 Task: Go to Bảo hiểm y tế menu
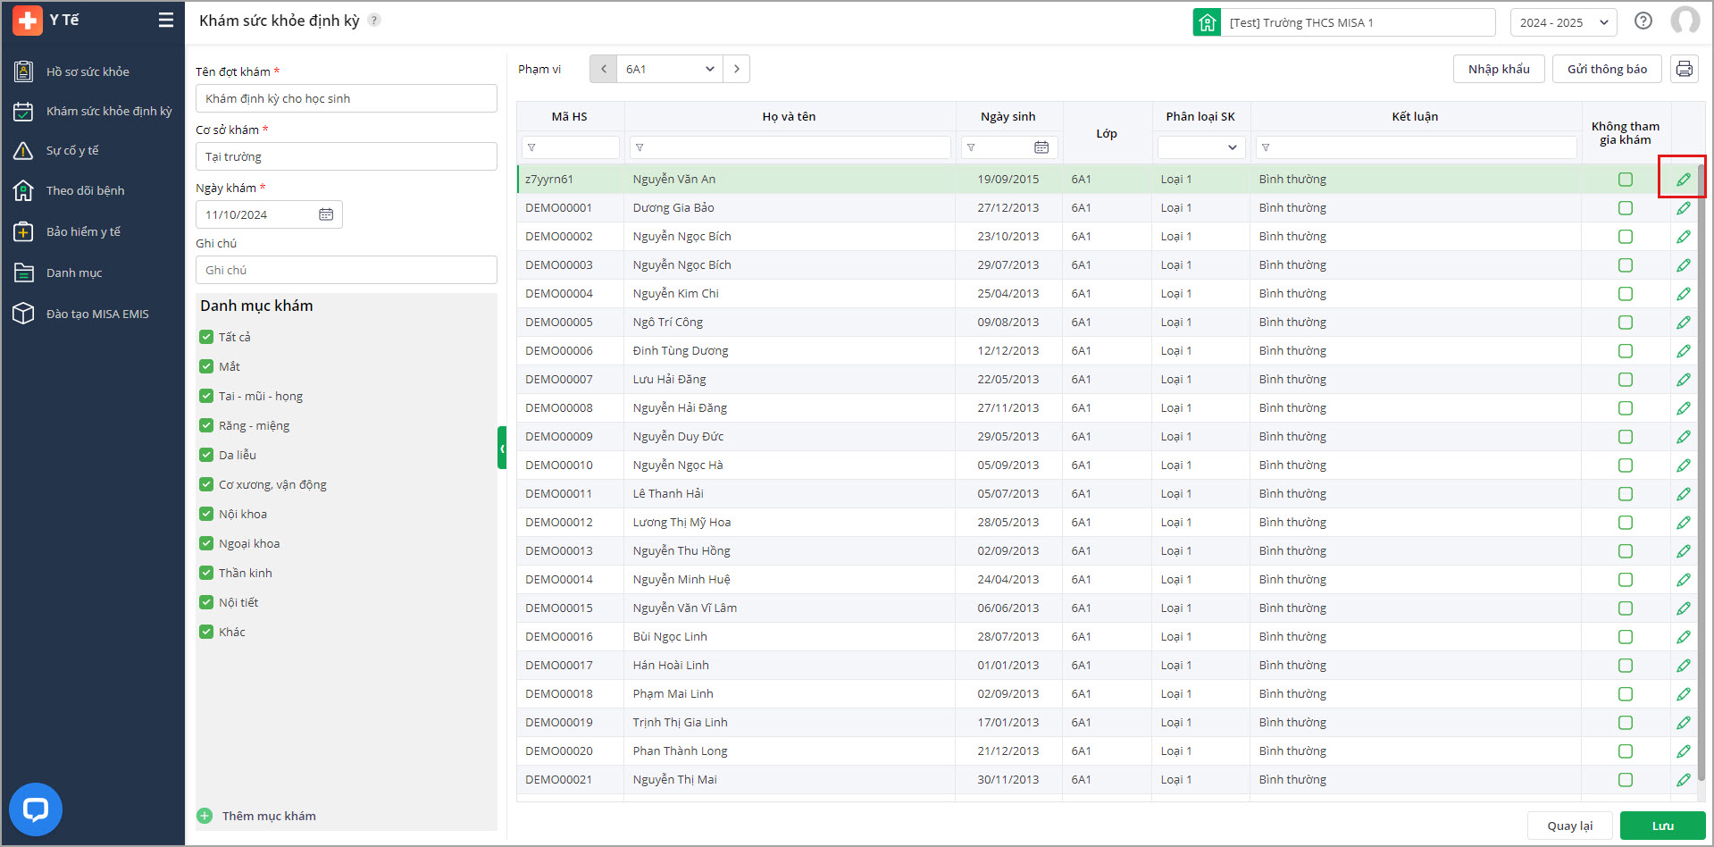[x=83, y=231]
